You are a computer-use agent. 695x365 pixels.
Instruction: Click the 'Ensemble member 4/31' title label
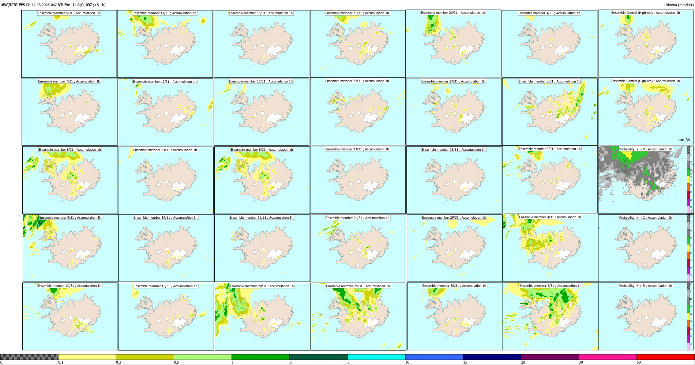pyautogui.click(x=550, y=217)
